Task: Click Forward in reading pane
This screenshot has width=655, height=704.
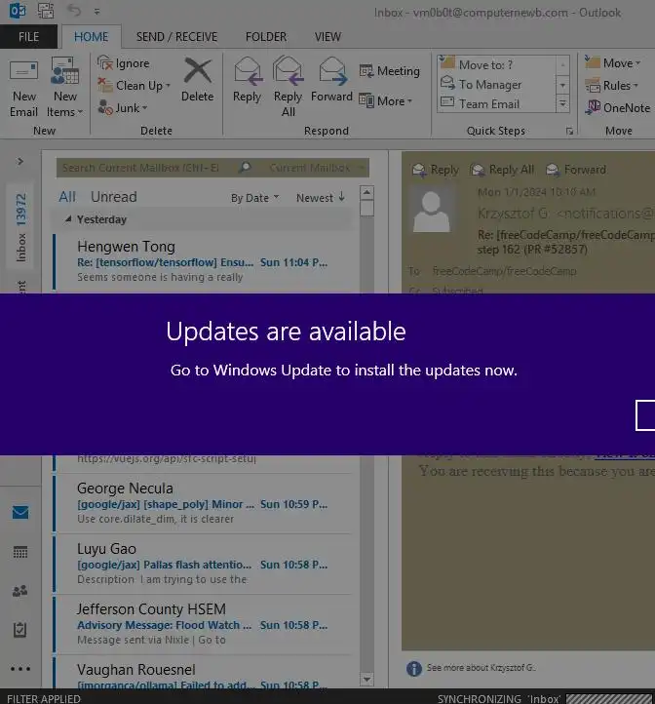Action: coord(576,170)
